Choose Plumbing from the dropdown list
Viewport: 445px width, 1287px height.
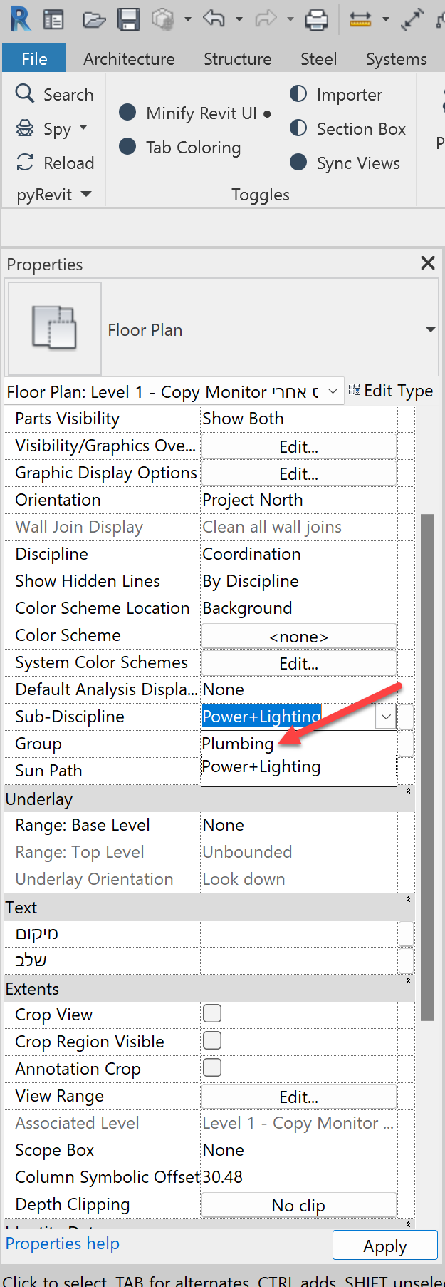tap(239, 744)
